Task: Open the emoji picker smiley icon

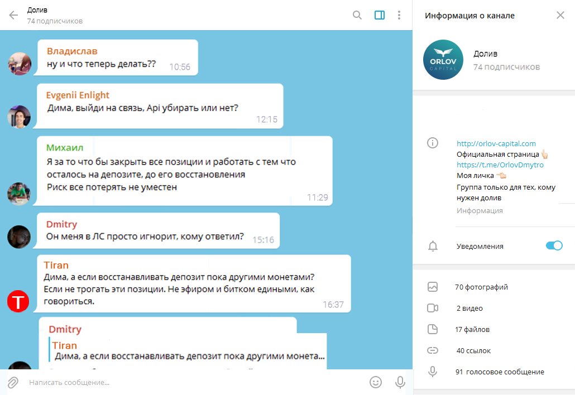Action: click(376, 382)
